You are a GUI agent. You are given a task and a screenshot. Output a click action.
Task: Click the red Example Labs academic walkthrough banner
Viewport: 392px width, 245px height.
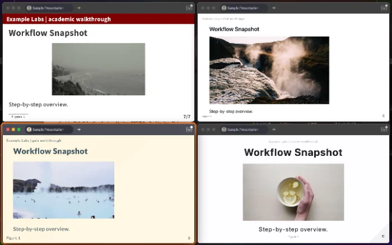(98, 19)
